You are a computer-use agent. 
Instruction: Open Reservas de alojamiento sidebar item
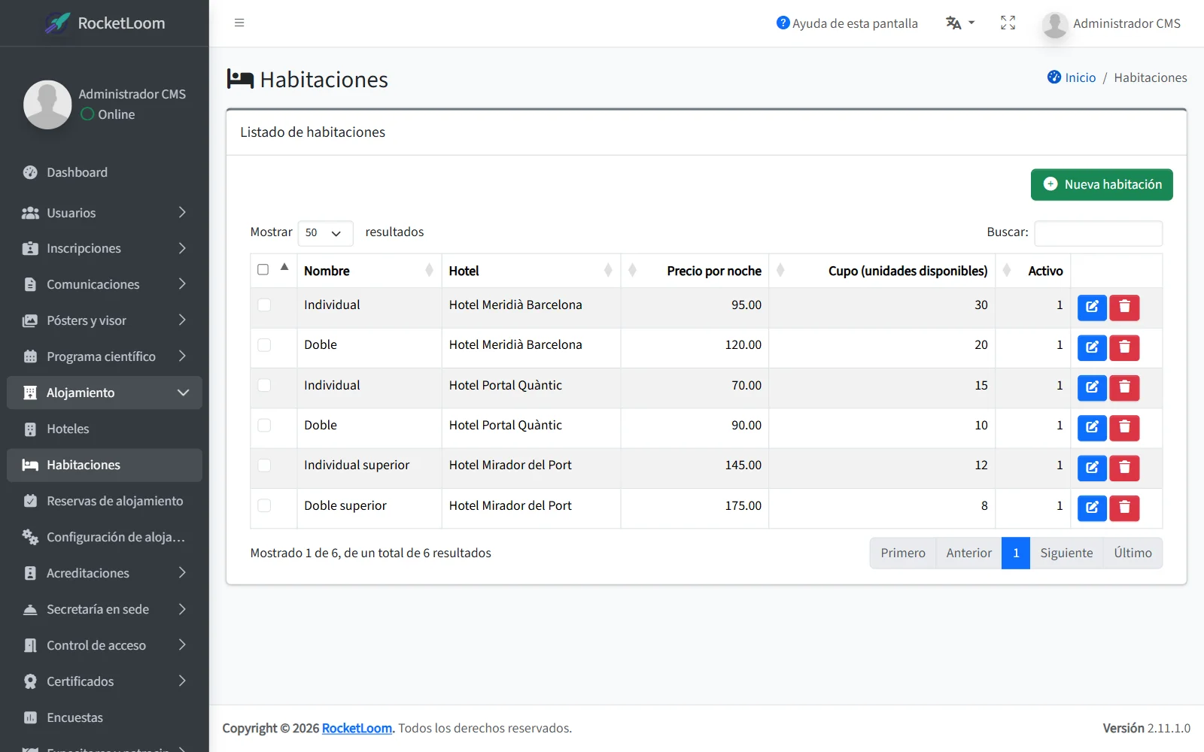click(104, 501)
